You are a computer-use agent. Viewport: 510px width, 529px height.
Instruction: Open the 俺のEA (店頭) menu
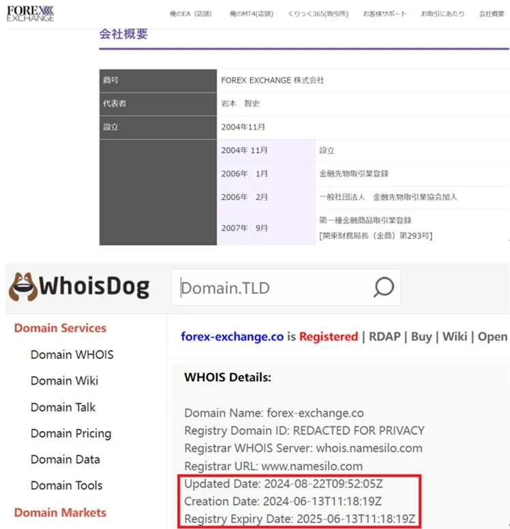(191, 14)
